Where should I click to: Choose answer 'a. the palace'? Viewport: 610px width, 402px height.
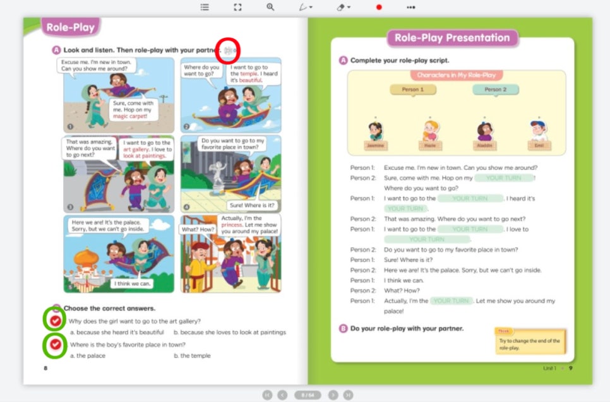(88, 356)
